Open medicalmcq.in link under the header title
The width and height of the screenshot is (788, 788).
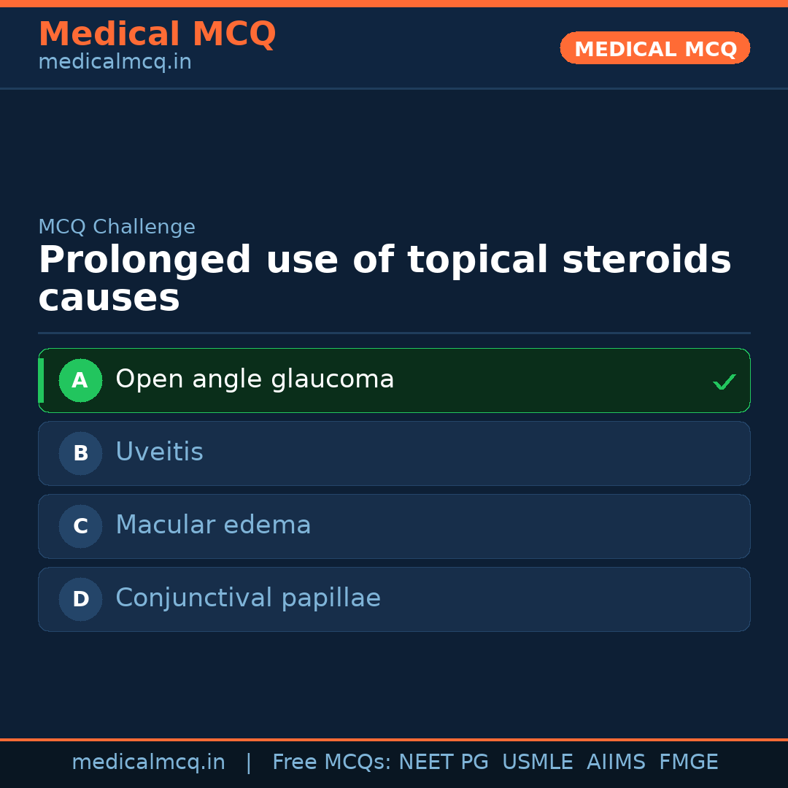(x=115, y=63)
